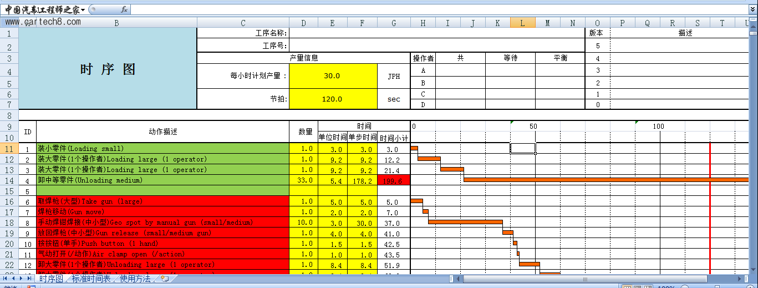Select the 卸中等零件(Unloading medium) cell

(162, 180)
